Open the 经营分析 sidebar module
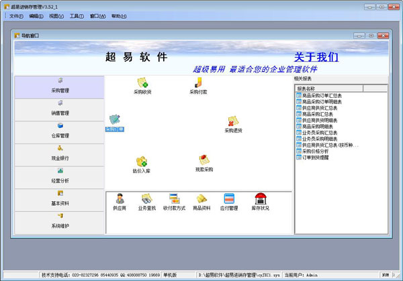This screenshot has height=281, width=403. coord(60,176)
